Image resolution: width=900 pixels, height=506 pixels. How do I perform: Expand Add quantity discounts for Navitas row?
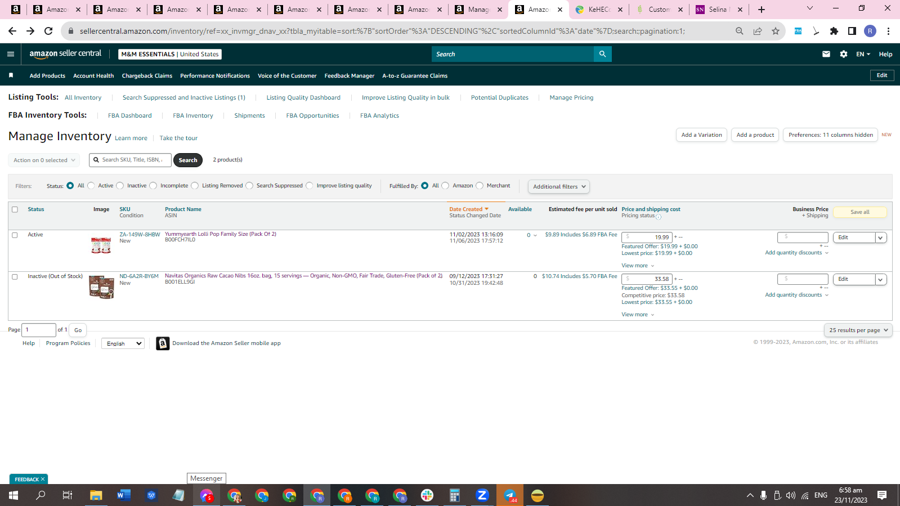coord(796,295)
